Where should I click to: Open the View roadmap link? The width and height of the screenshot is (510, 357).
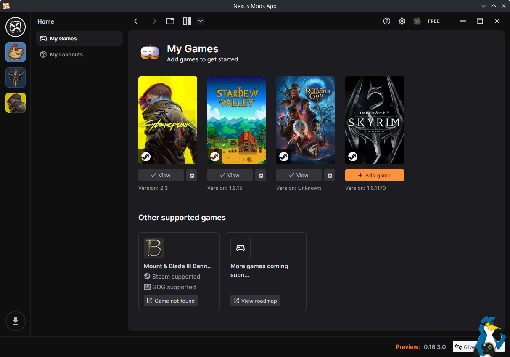255,301
